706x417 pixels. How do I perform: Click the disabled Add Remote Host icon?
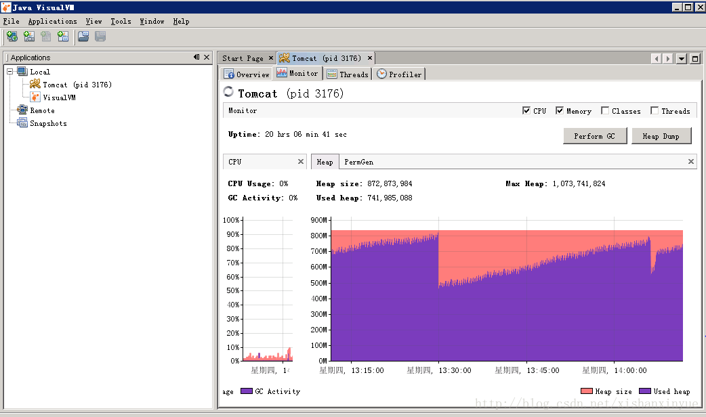(46, 37)
